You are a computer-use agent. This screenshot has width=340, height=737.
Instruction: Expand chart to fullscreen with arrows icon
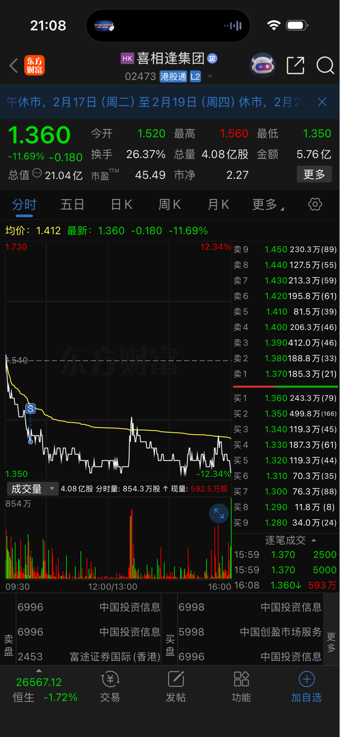point(219,513)
